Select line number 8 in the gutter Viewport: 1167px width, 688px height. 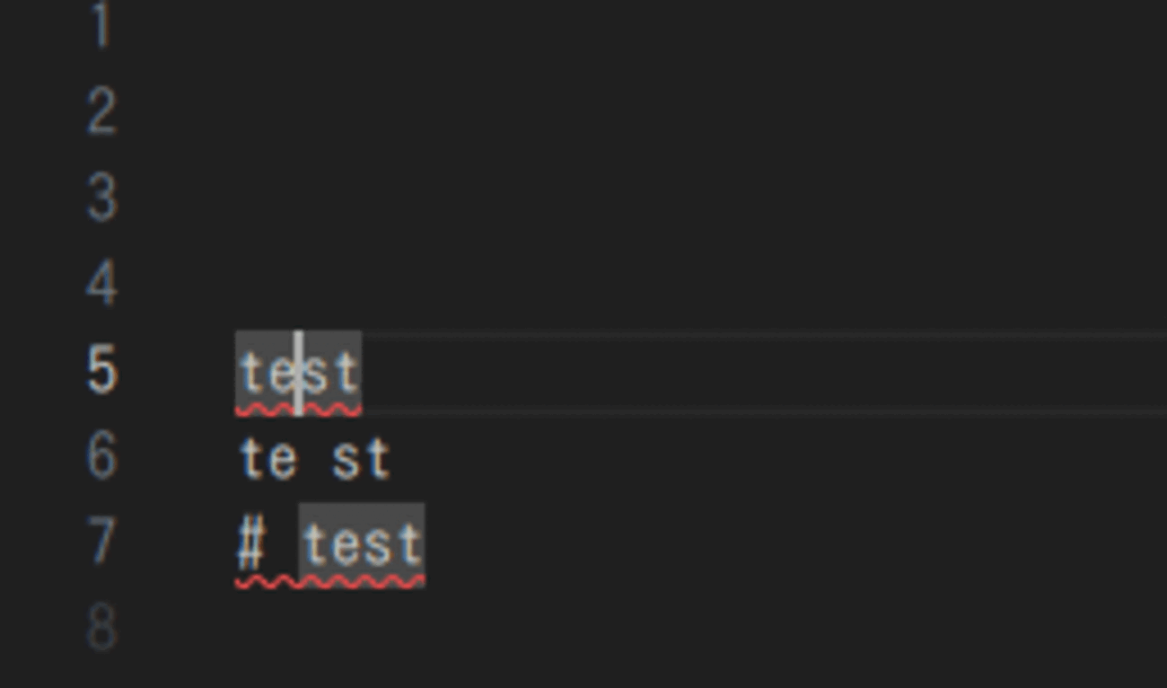(102, 629)
